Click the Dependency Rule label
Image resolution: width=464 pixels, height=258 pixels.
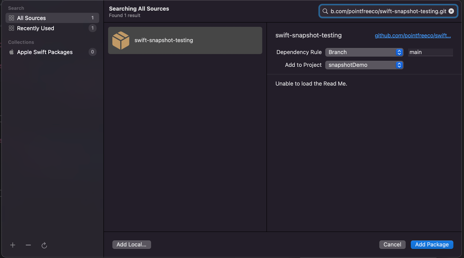pos(299,52)
